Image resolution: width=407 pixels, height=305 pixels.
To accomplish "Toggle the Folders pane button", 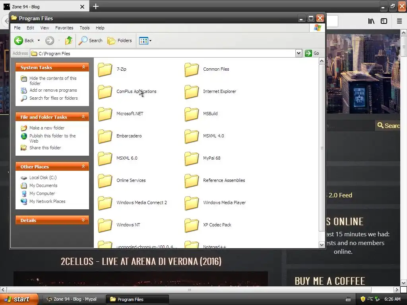I will coord(120,41).
